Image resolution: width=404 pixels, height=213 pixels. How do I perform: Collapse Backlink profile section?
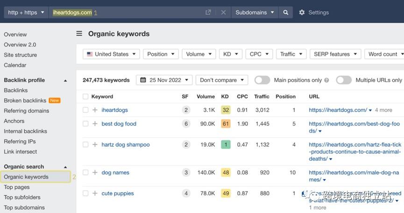65,81
